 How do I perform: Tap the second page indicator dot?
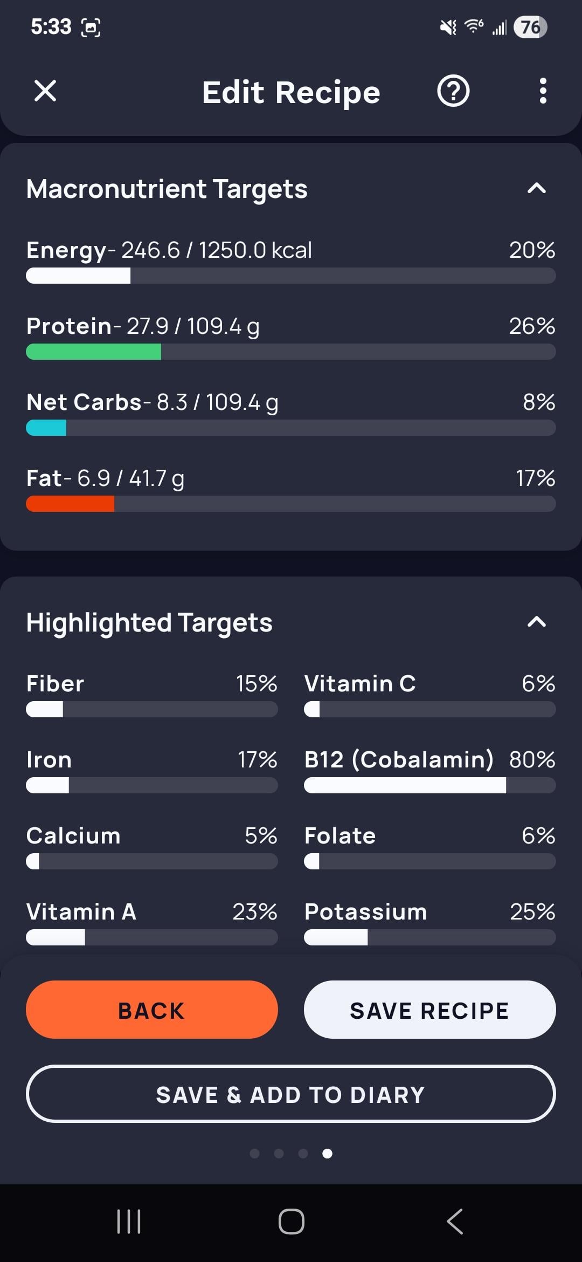click(x=279, y=1153)
